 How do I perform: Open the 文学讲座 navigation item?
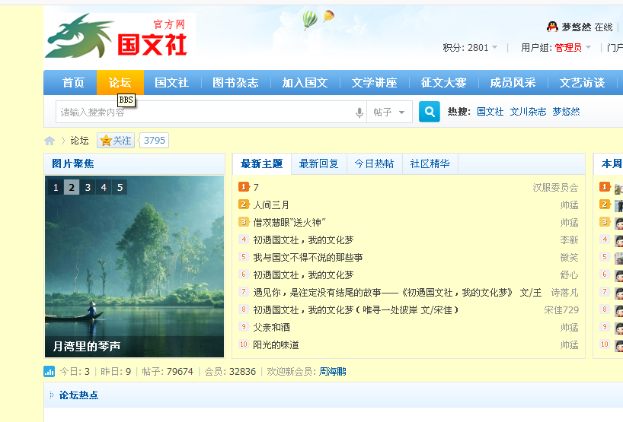(x=374, y=82)
